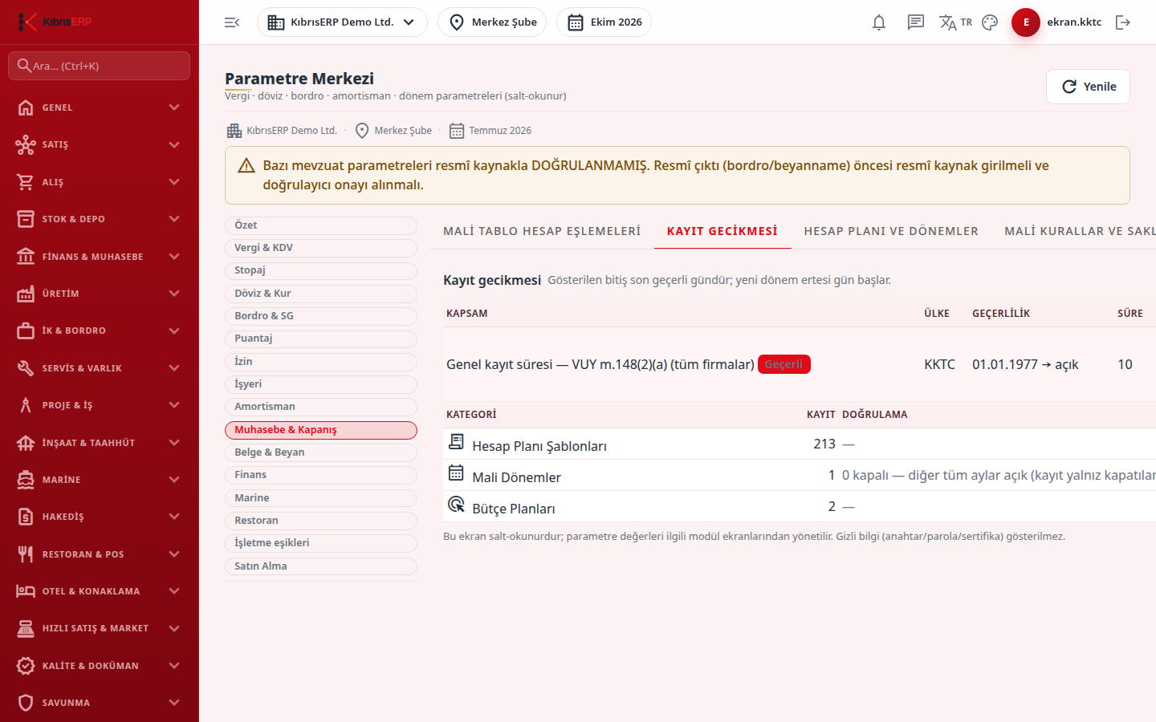This screenshot has height=722, width=1156.
Task: Open notifications bell icon
Action: pyautogui.click(x=879, y=22)
